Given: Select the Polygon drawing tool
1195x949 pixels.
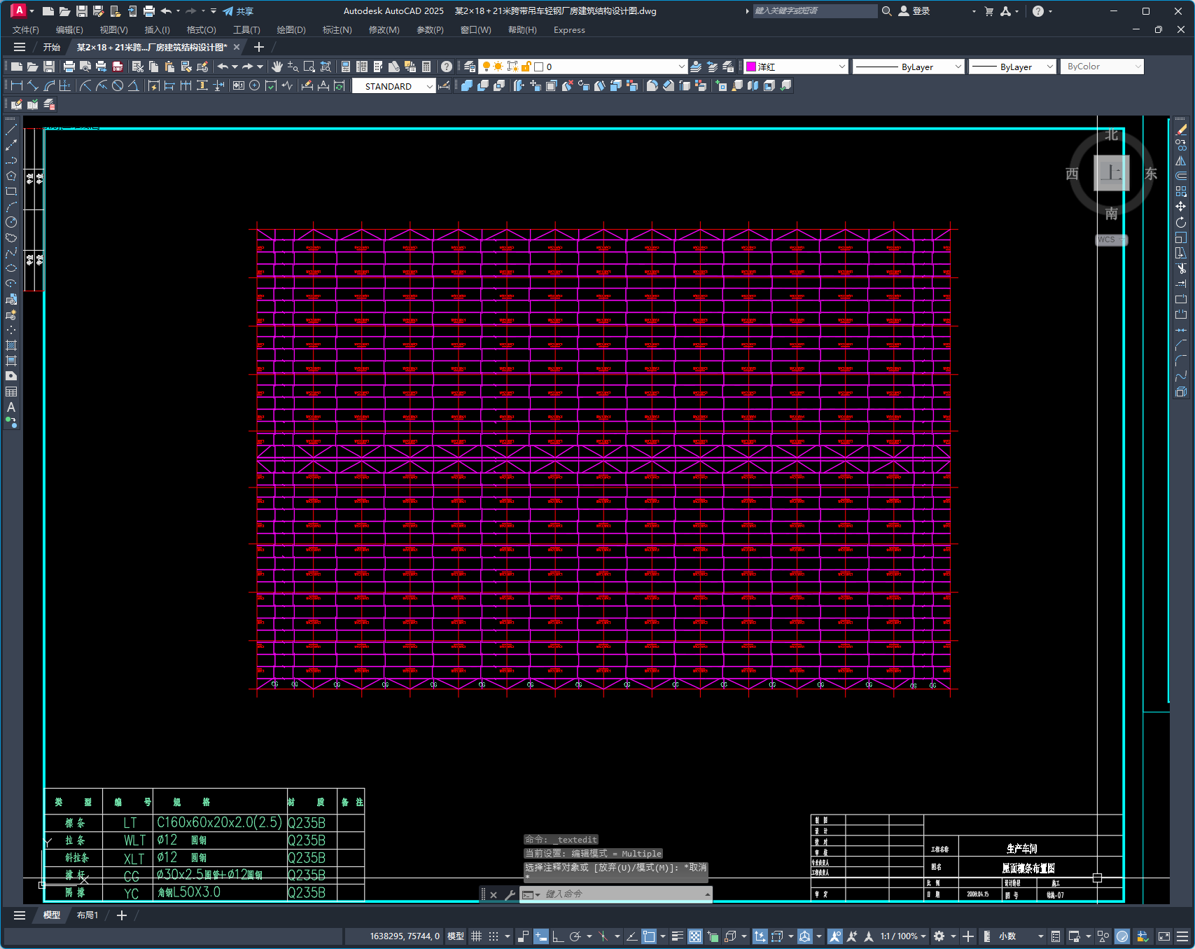Looking at the screenshot, I should [11, 176].
